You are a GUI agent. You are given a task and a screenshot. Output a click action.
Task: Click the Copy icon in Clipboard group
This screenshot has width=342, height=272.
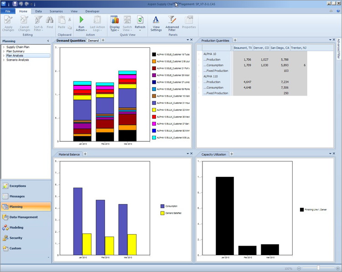(x=70, y=27)
